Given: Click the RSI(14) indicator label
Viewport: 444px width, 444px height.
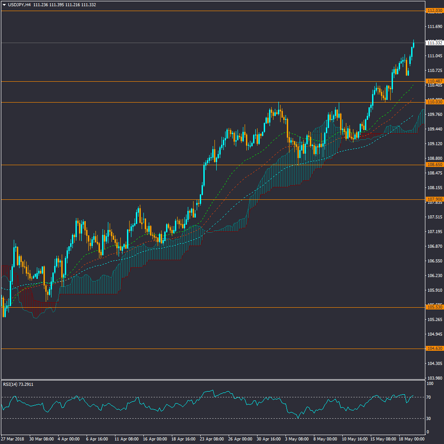Looking at the screenshot, I should [x=12, y=385].
